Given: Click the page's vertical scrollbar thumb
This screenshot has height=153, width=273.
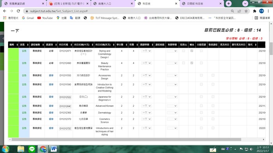Looking at the screenshot, I should tap(271, 49).
